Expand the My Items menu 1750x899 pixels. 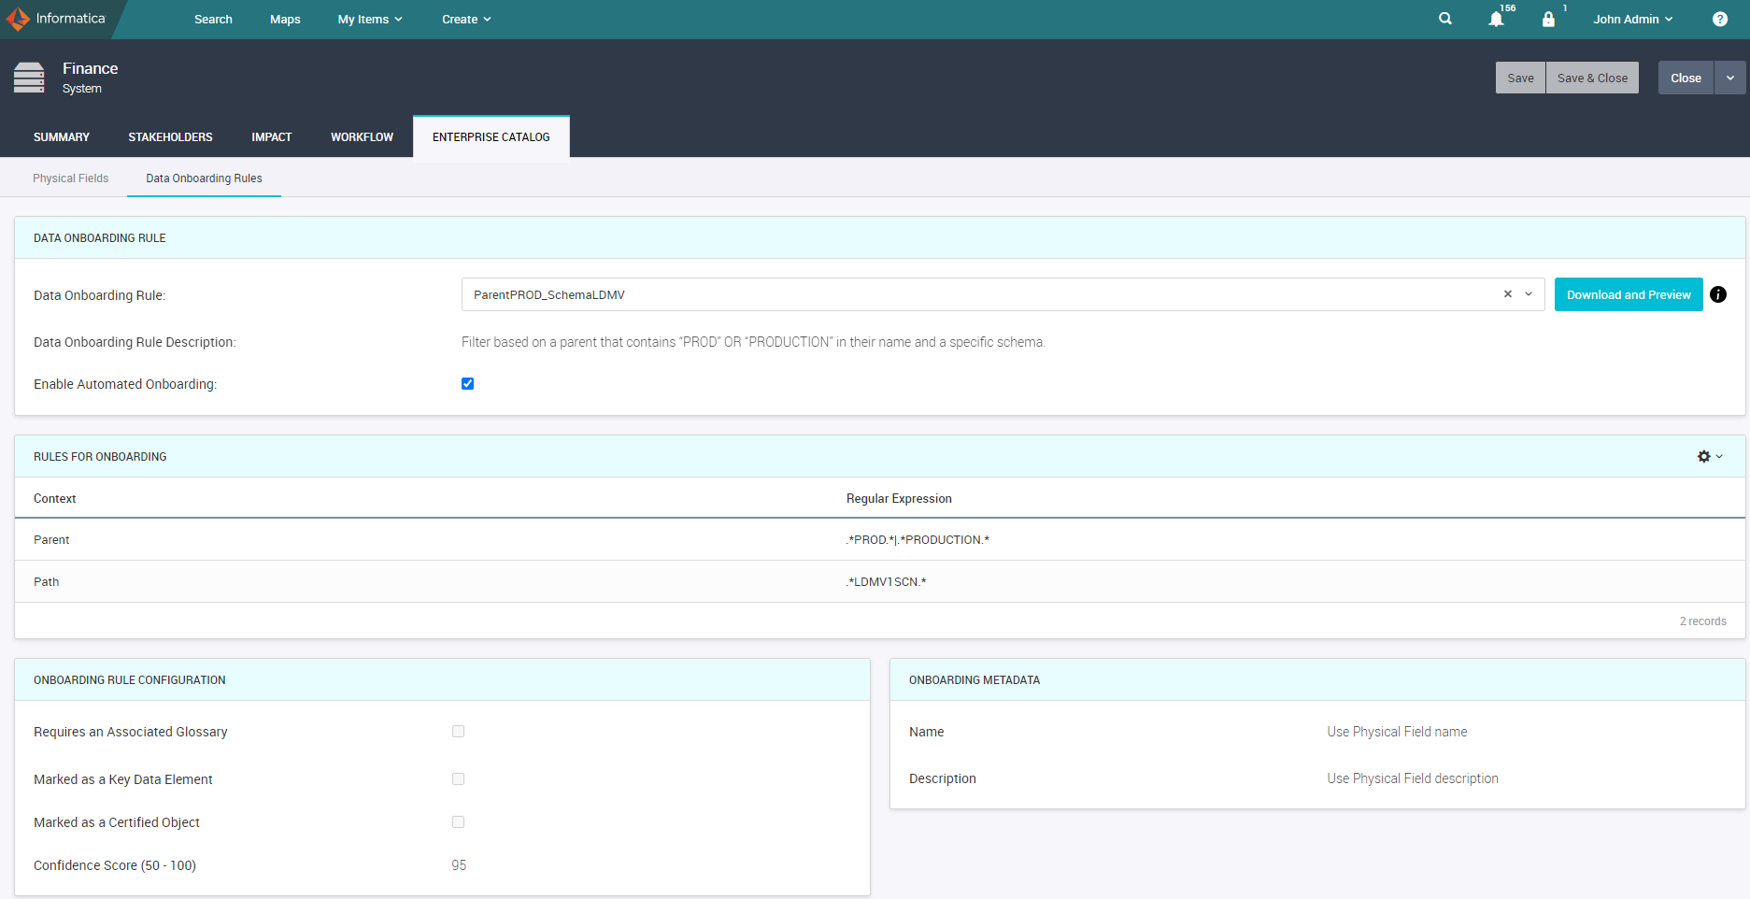pos(370,19)
